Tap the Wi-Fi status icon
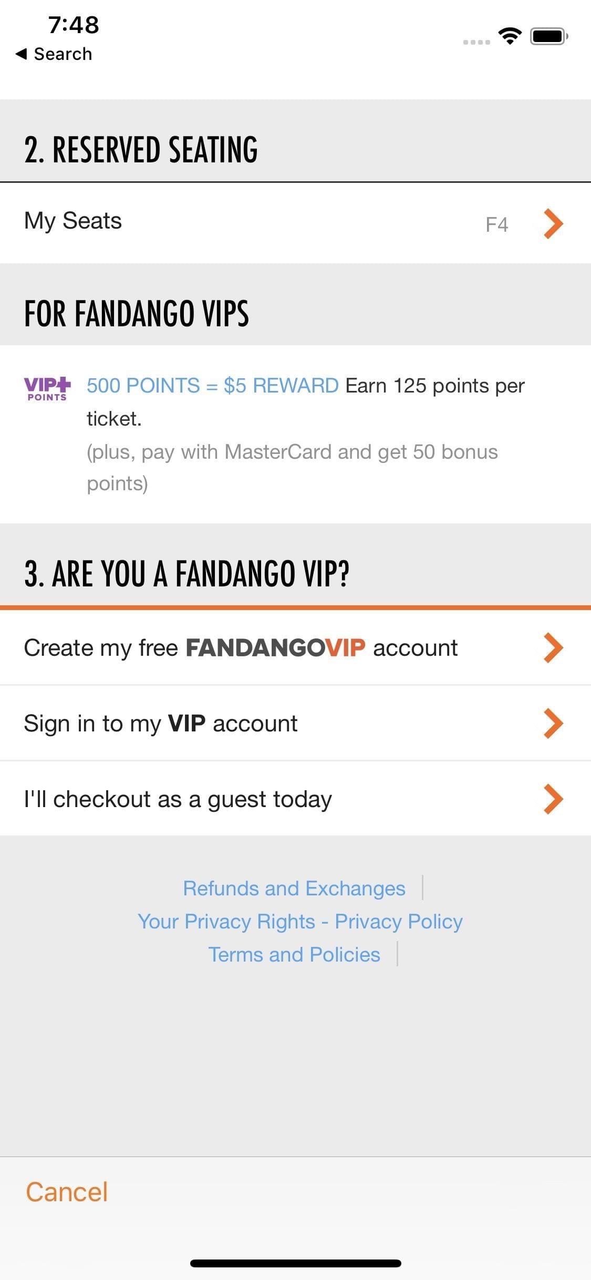 tap(510, 36)
